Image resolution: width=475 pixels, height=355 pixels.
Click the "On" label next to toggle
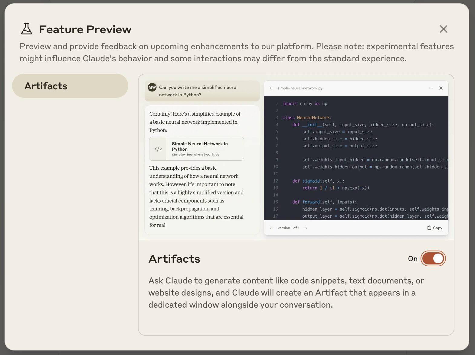[412, 259]
